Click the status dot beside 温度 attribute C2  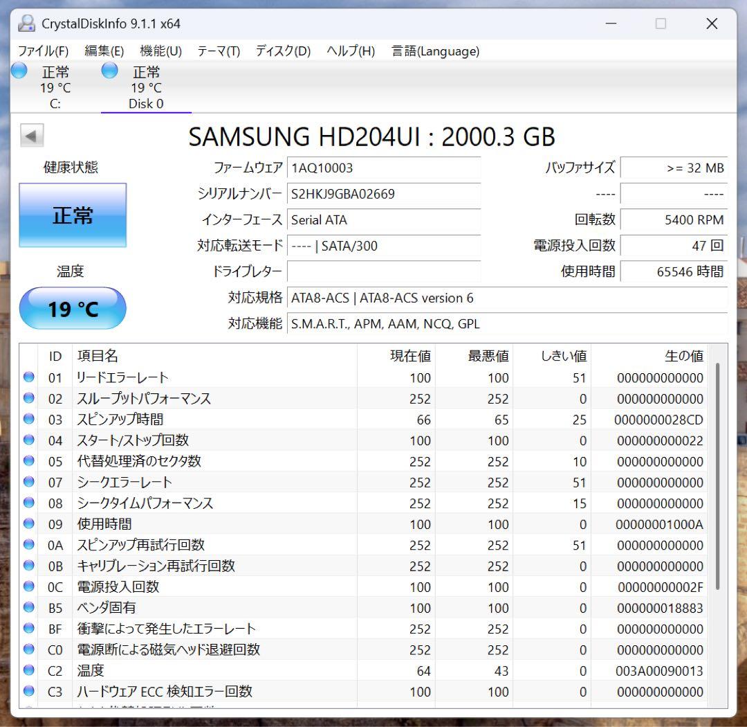(28, 670)
